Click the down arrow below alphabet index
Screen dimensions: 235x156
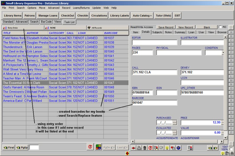[x=231, y=144]
